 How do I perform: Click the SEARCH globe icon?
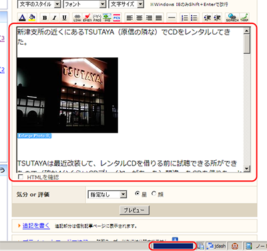click(x=232, y=18)
